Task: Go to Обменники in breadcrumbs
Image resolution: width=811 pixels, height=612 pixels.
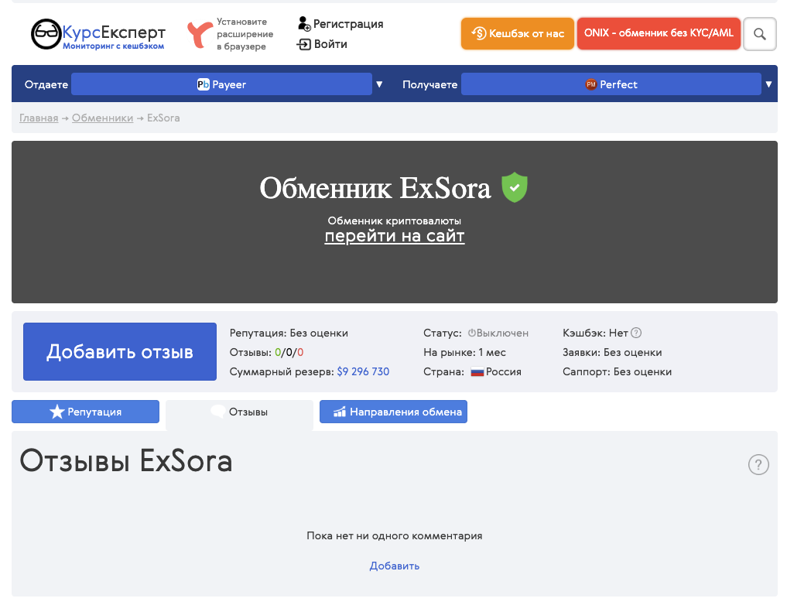Action: pos(102,118)
